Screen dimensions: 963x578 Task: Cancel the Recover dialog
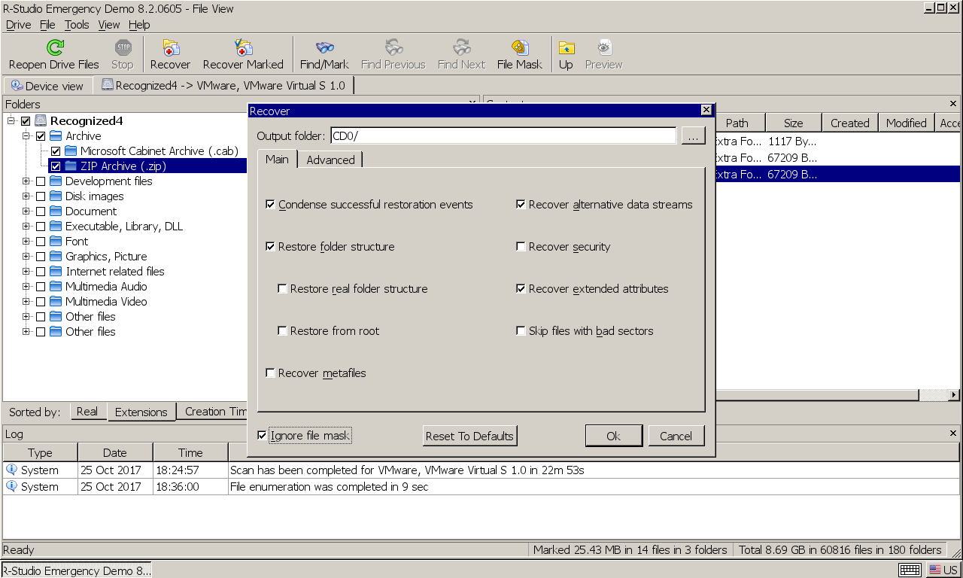676,436
